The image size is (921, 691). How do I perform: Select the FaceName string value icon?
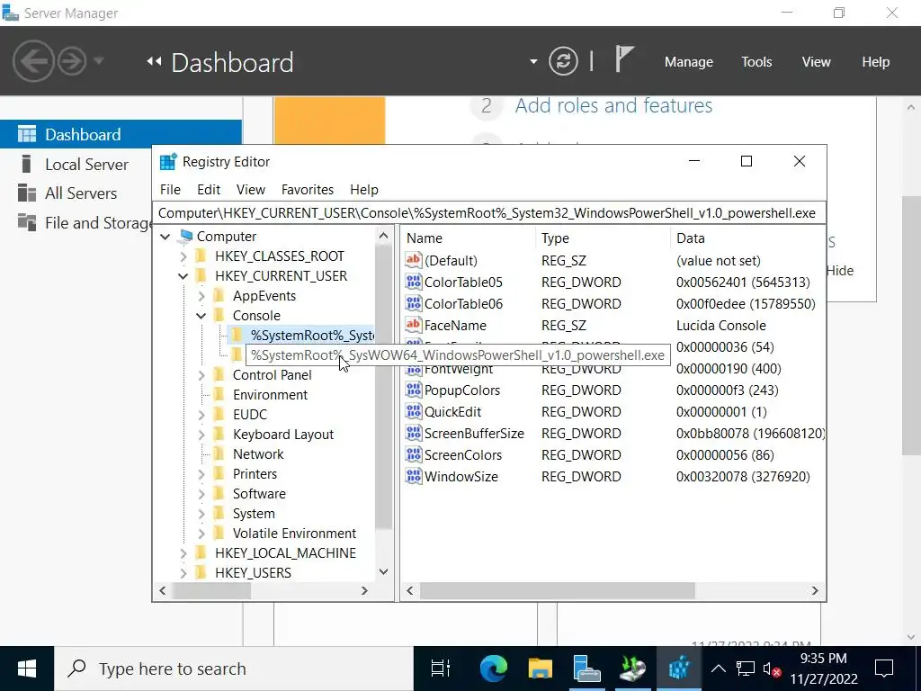[x=414, y=325]
